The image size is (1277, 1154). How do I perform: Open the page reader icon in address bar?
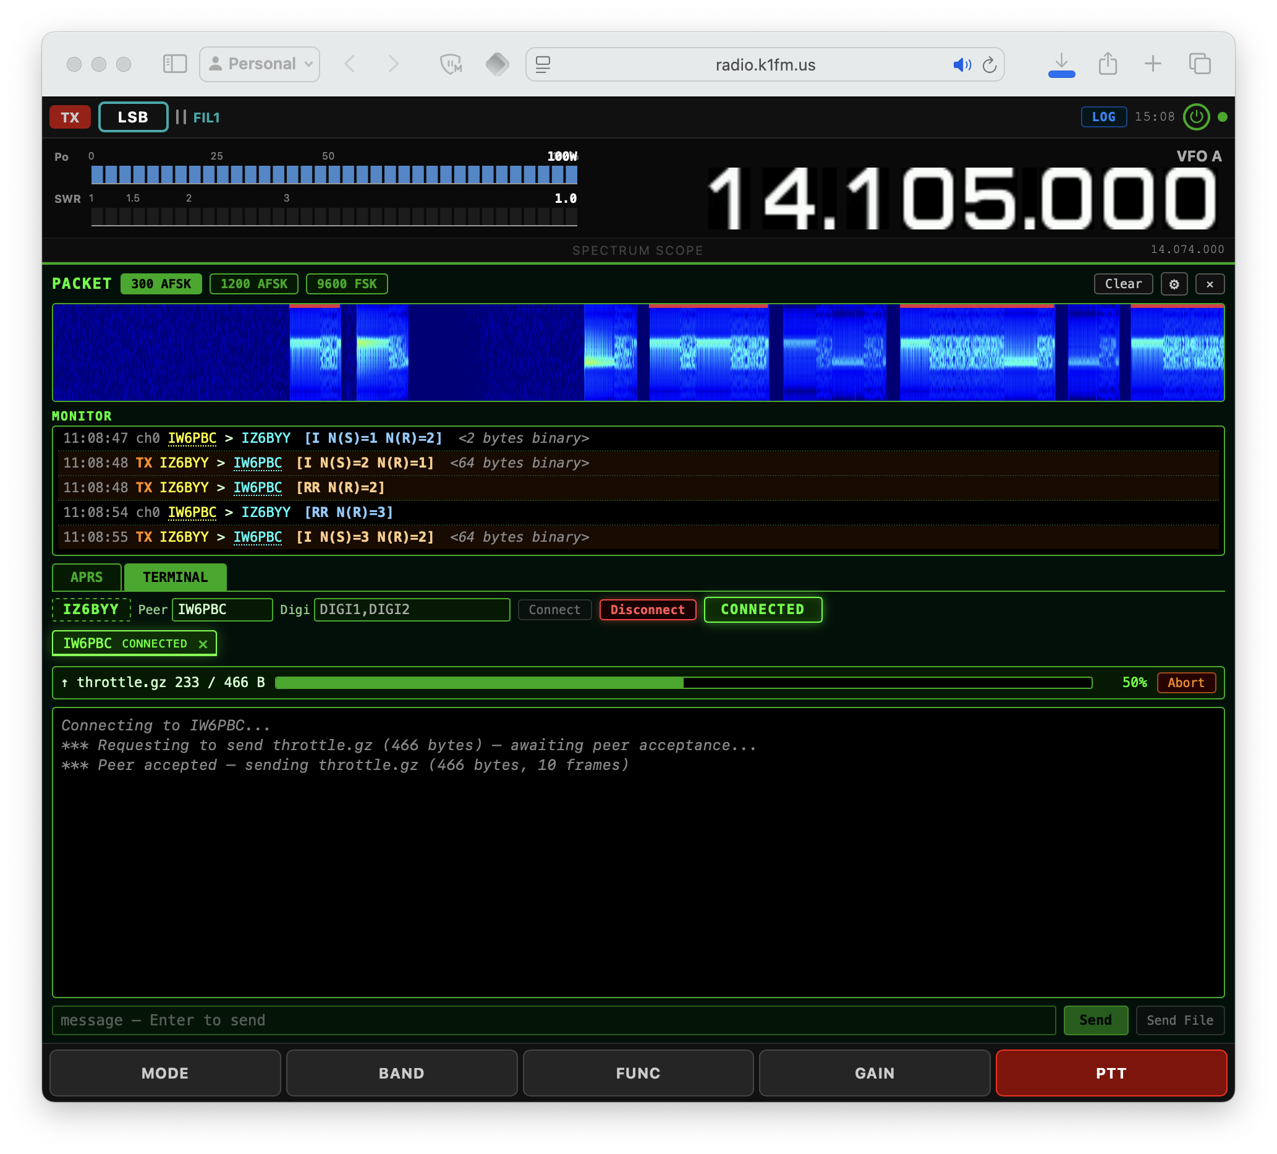[543, 65]
